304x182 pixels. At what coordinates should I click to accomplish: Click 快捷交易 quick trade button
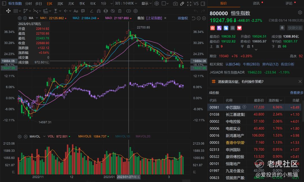tap(295, 28)
